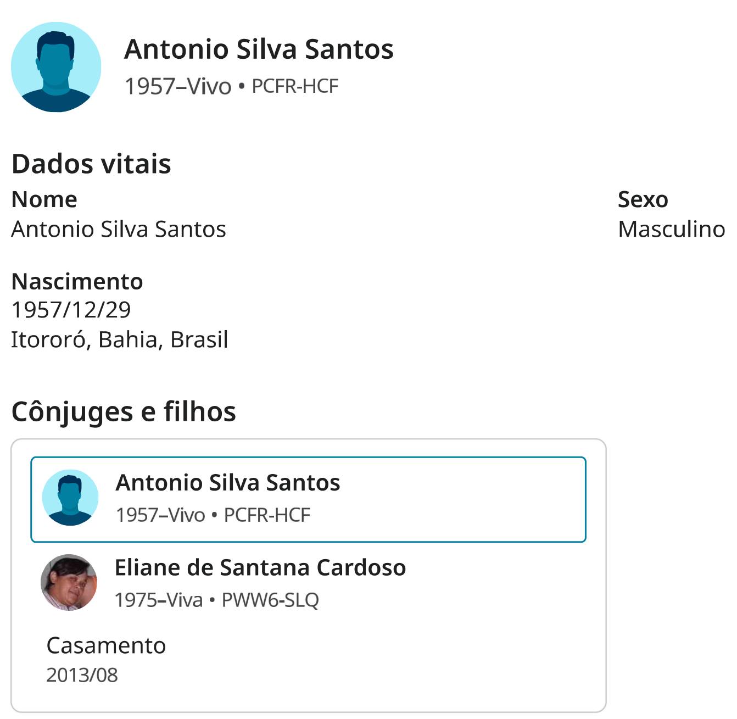Open Eliane de Santana Cardoso's person page

pos(260,567)
